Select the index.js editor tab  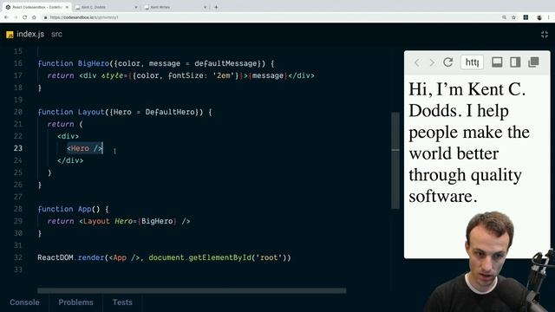tap(30, 34)
